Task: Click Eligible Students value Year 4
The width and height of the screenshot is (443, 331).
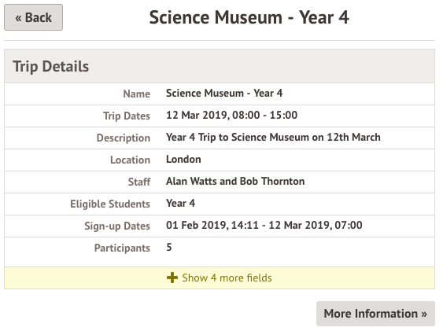Action: 180,203
